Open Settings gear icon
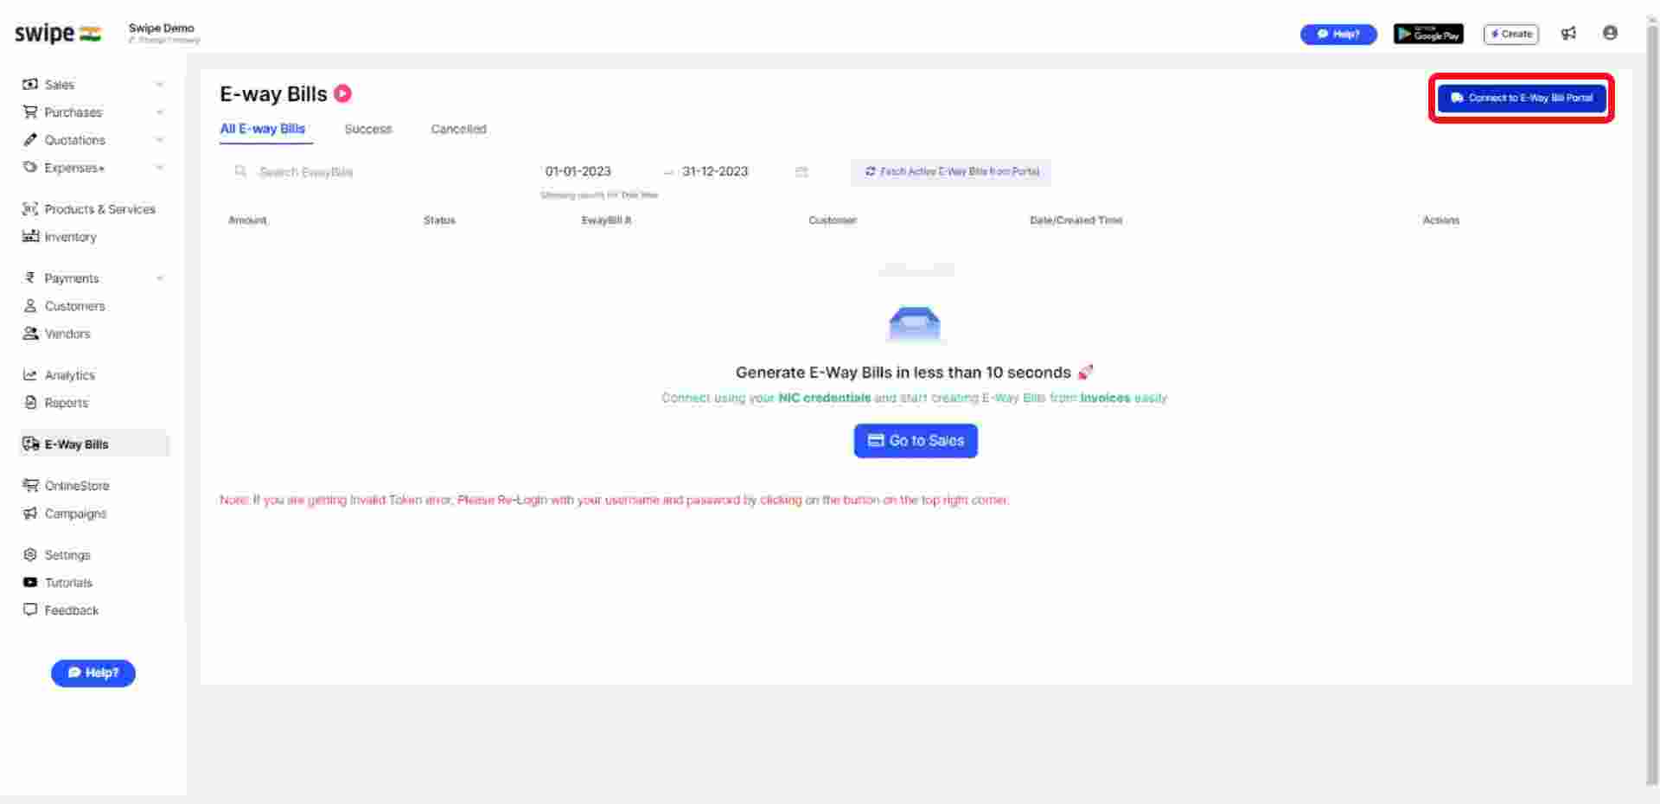Screen dimensions: 1660x804 click(30, 554)
